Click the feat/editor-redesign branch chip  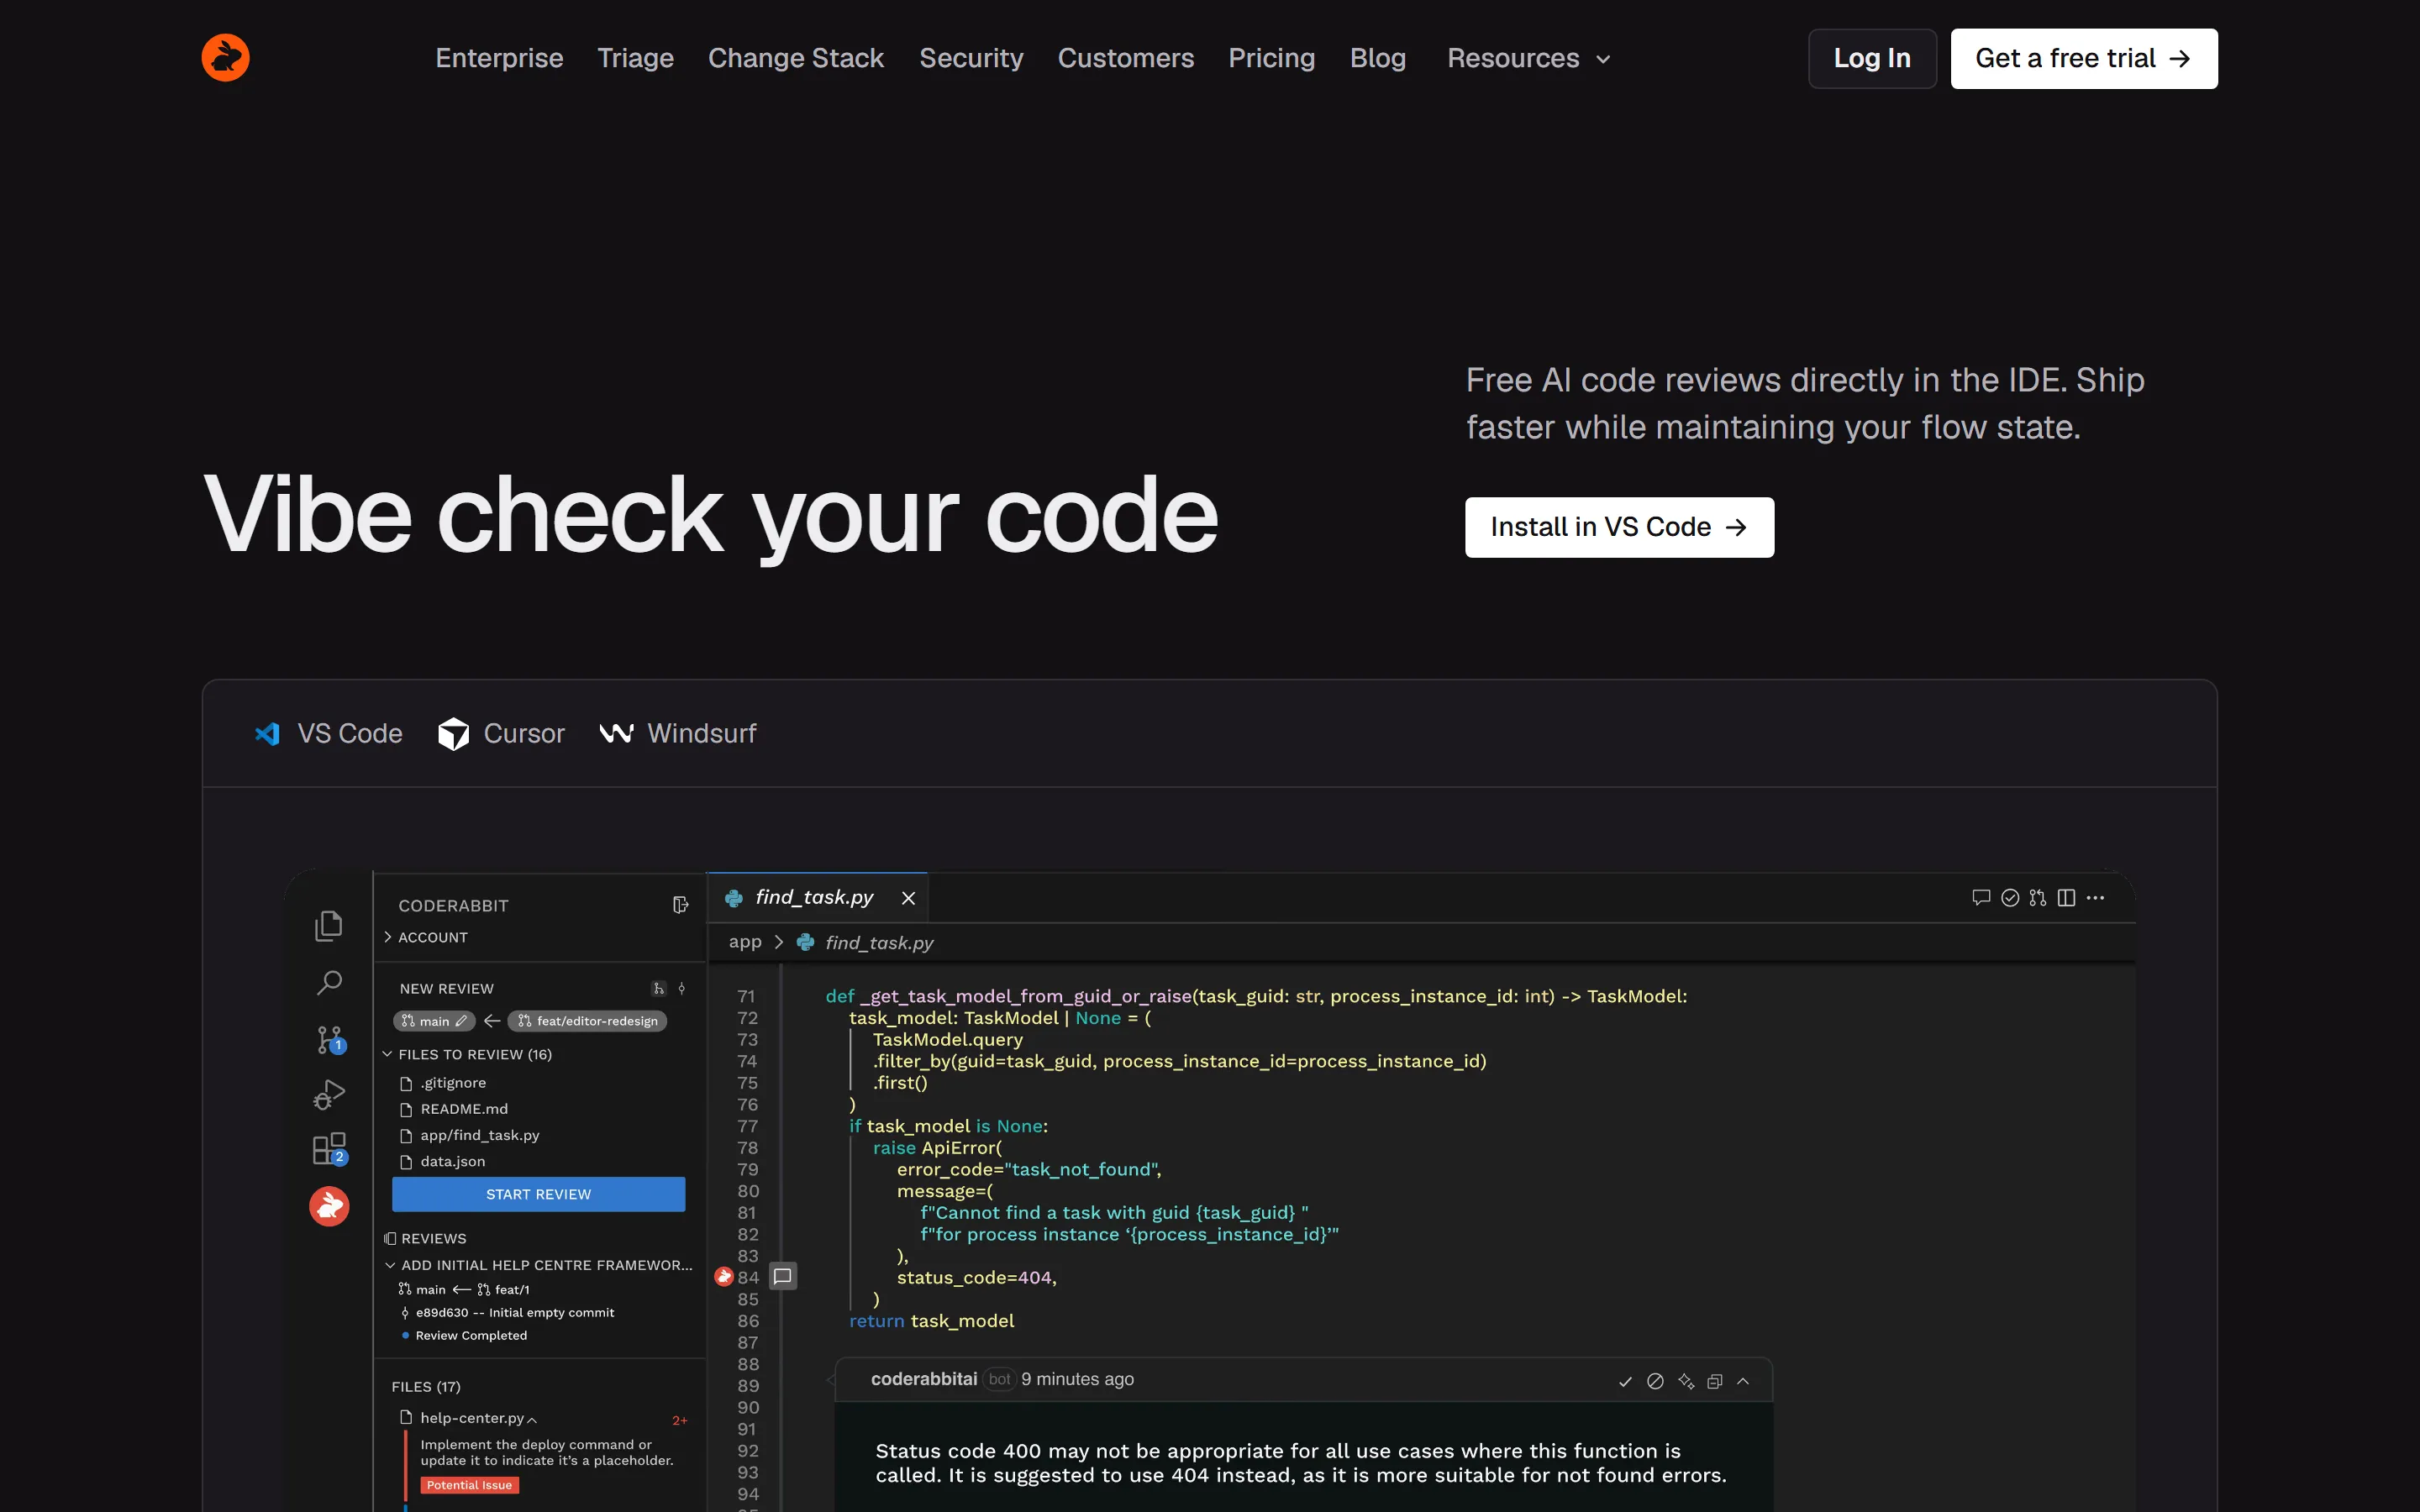click(x=588, y=1021)
